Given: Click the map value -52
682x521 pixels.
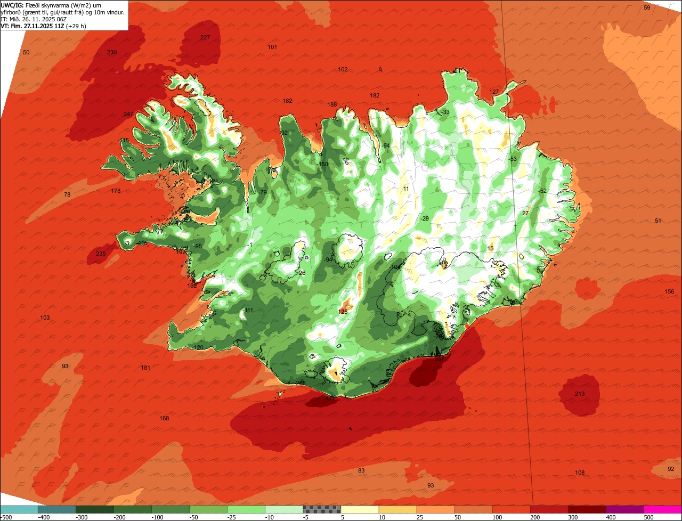Looking at the screenshot, I should tap(542, 191).
